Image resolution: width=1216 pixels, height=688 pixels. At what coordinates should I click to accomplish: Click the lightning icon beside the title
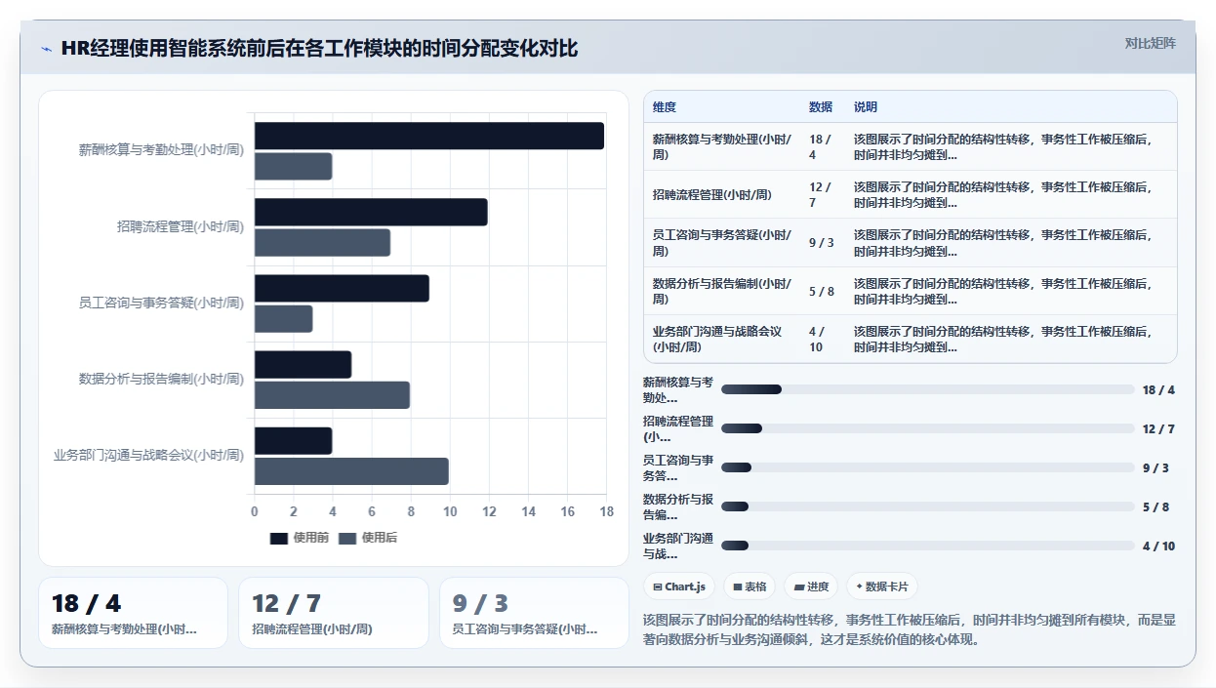[46, 49]
